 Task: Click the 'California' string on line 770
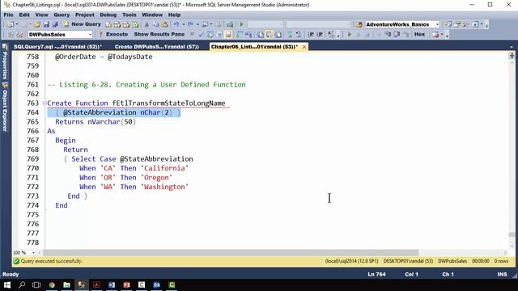pyautogui.click(x=164, y=168)
